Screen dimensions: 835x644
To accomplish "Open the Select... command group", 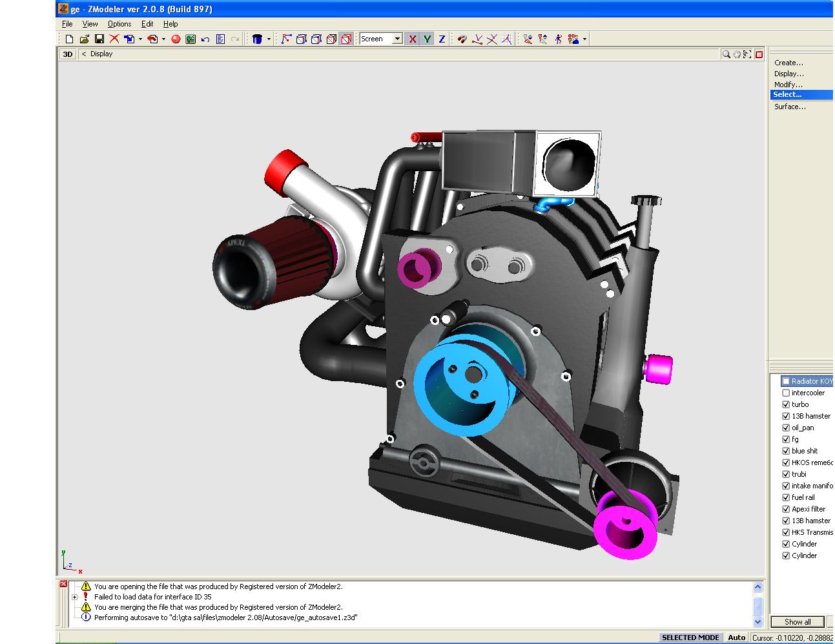I will point(801,94).
